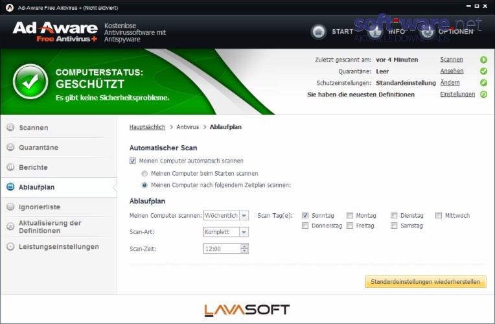Click the Ad-Aware Free Antivirus+ logo
This screenshot has width=495, height=324.
point(55,32)
